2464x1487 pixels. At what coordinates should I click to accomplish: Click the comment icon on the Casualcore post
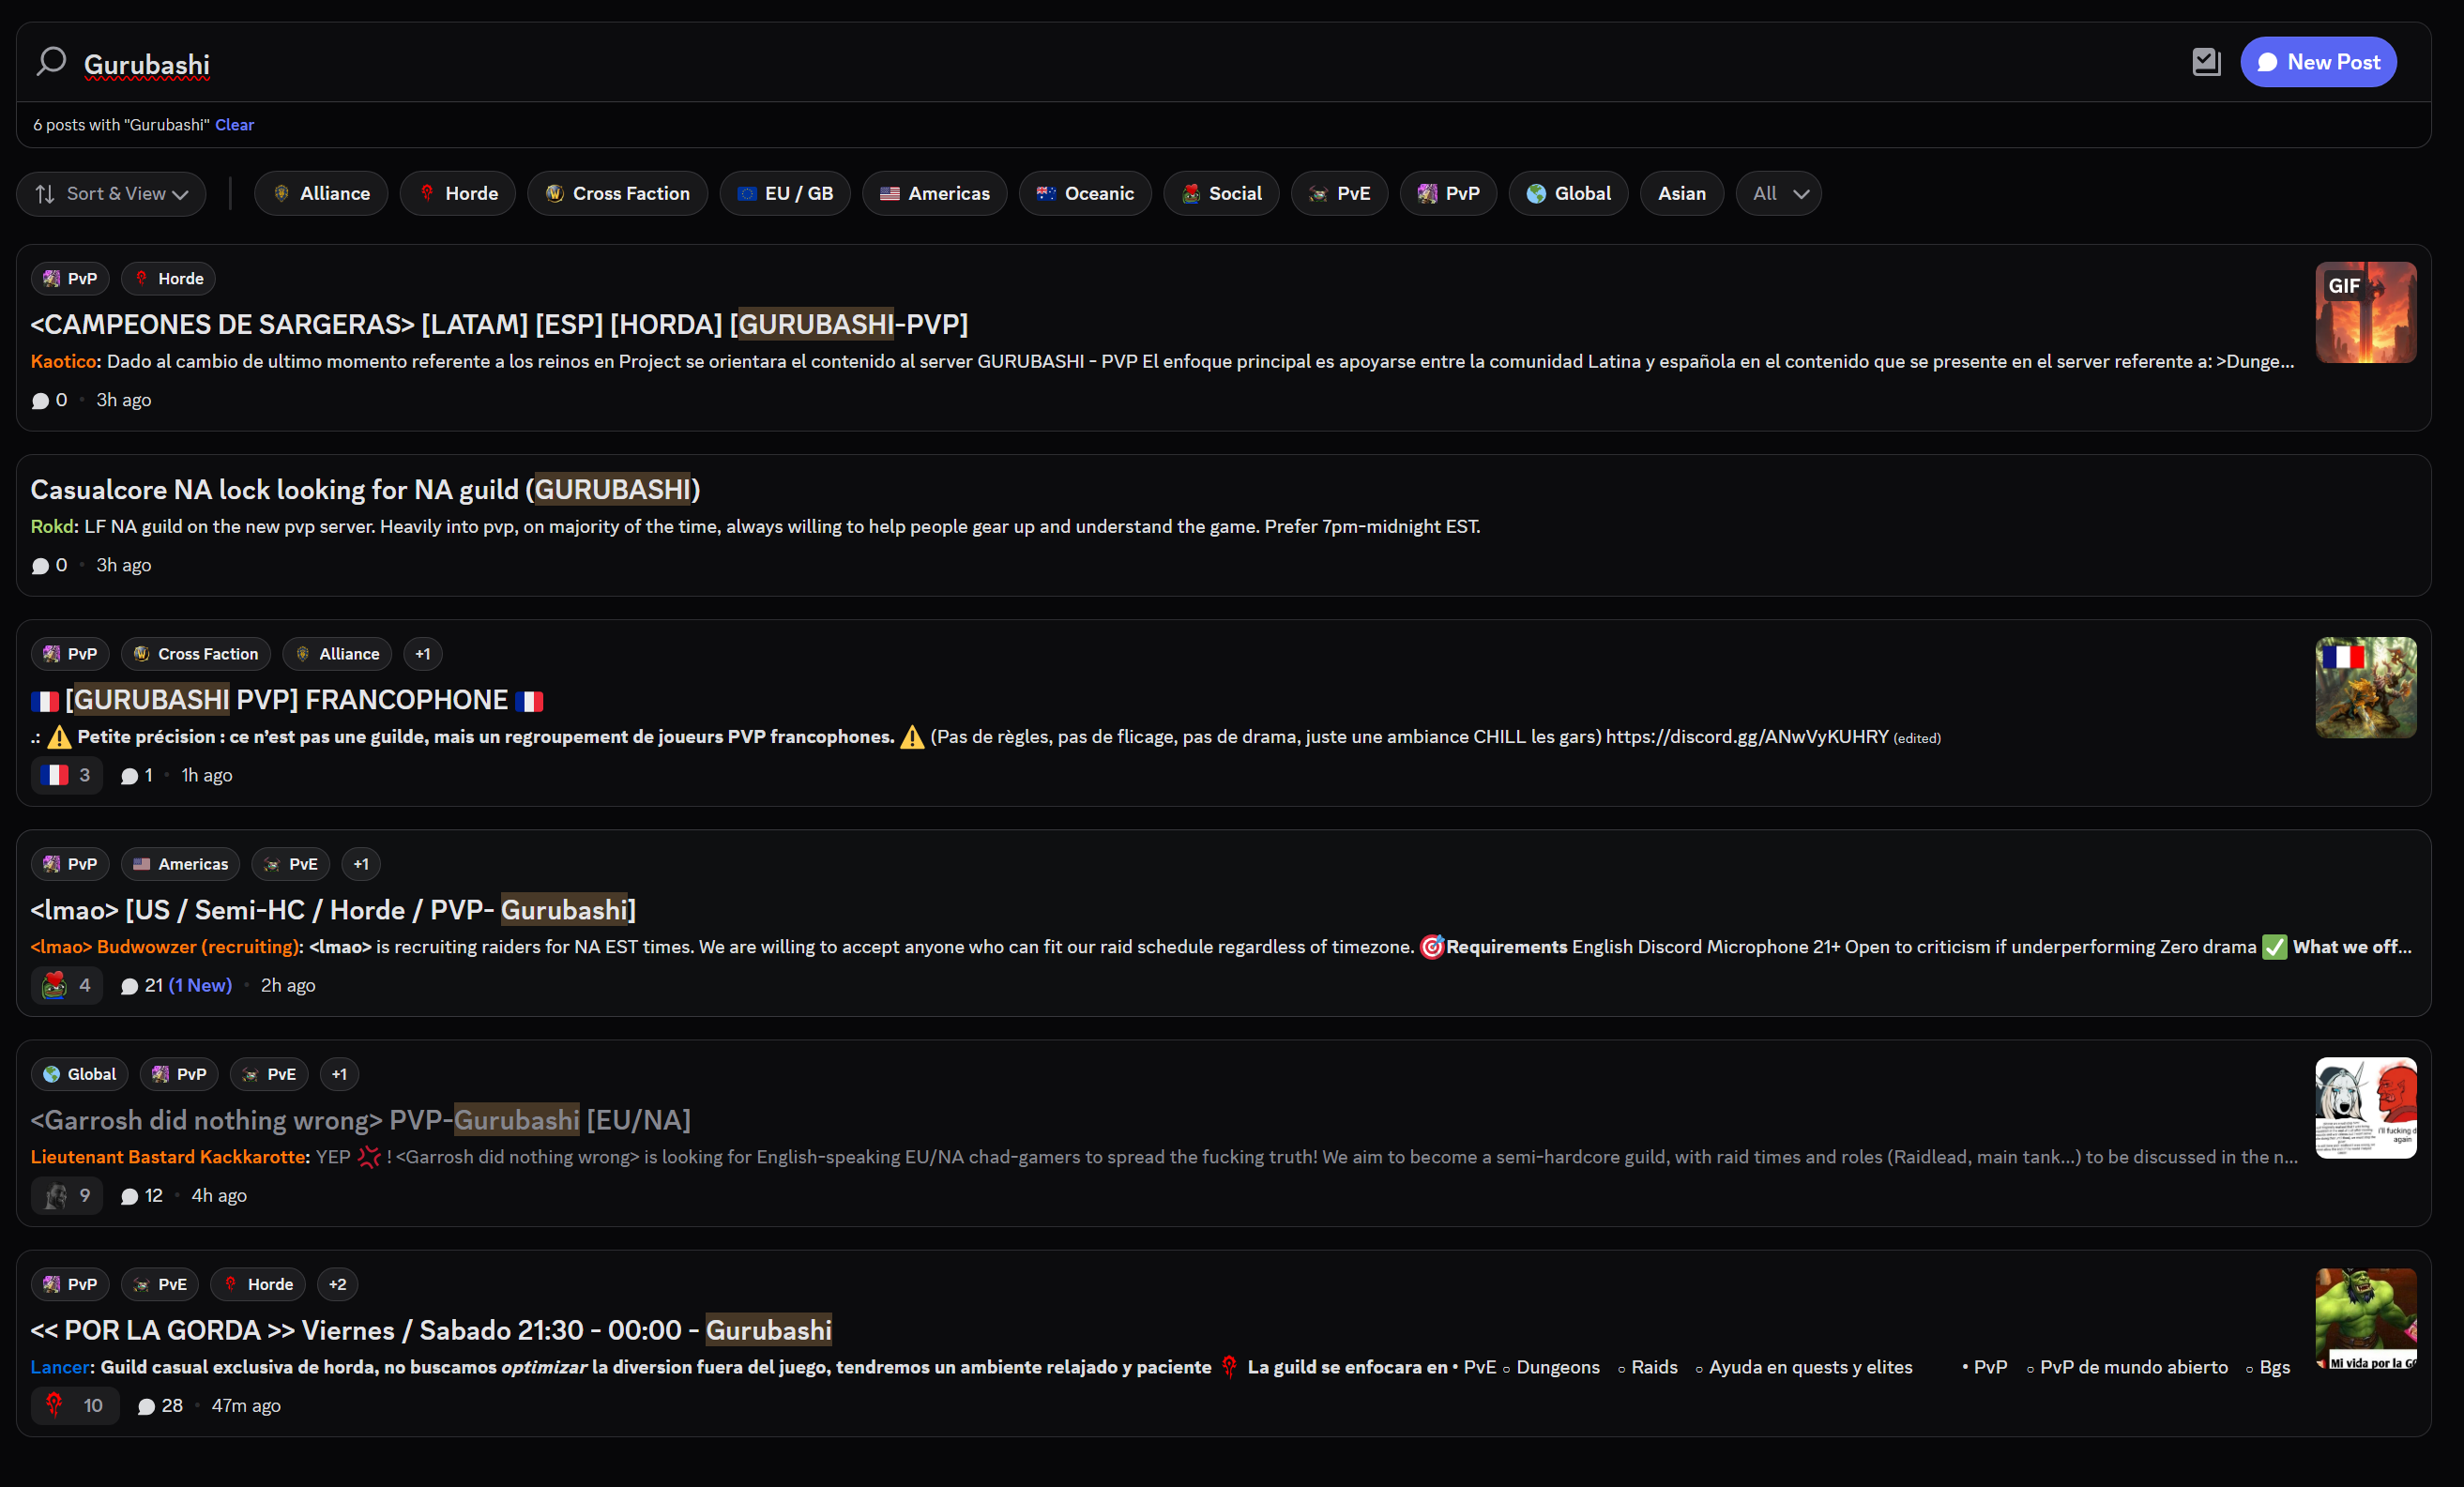point(40,566)
